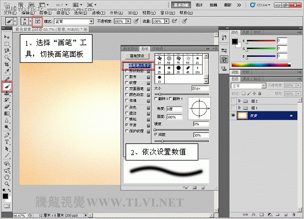Select the Eyedropper tool
The width and height of the screenshot is (304, 219).
[x=7, y=71]
